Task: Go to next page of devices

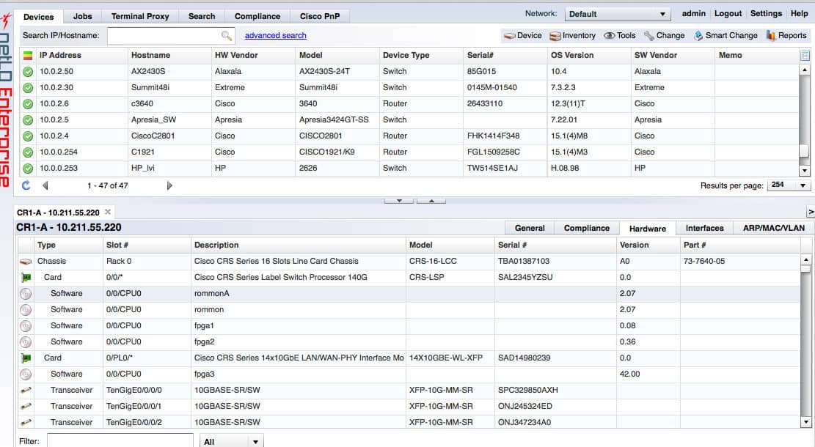Action: coord(169,185)
